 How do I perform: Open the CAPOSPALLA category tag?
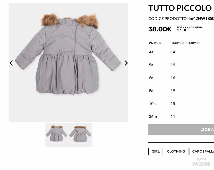click(202, 151)
